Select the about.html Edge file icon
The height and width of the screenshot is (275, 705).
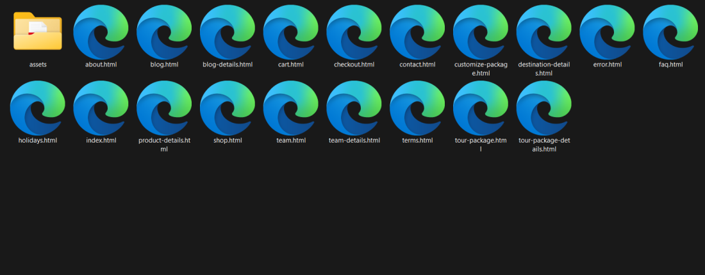tap(101, 33)
